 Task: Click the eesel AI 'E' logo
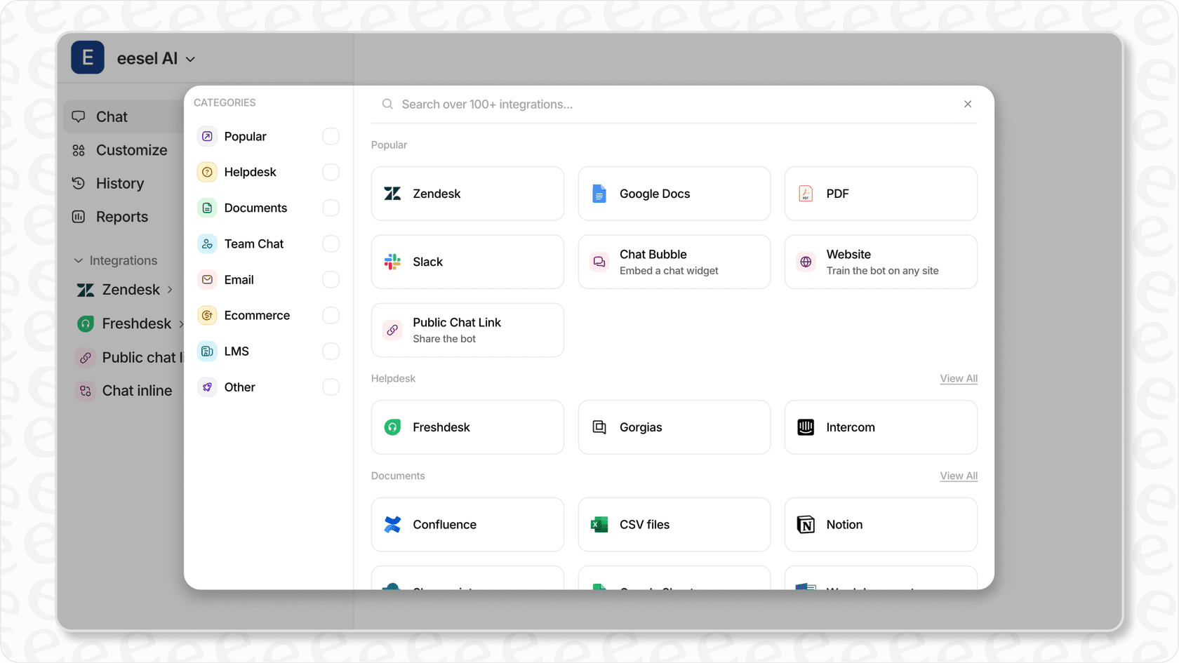(88, 58)
